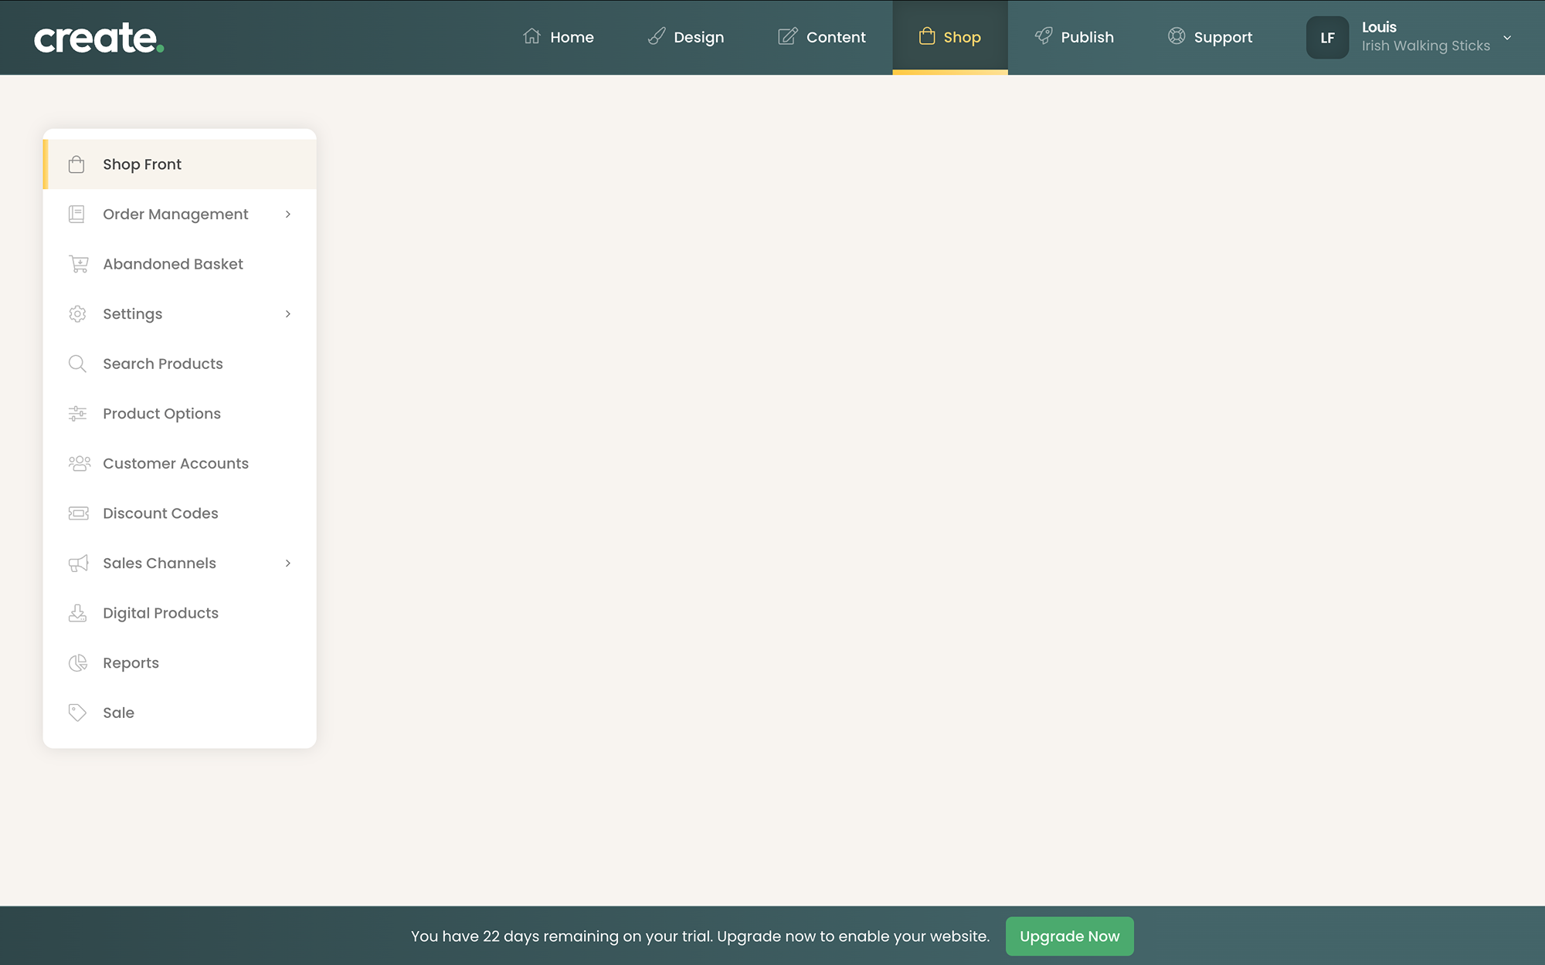Click the Sales Channels megaphone icon
The image size is (1545, 965).
[78, 564]
